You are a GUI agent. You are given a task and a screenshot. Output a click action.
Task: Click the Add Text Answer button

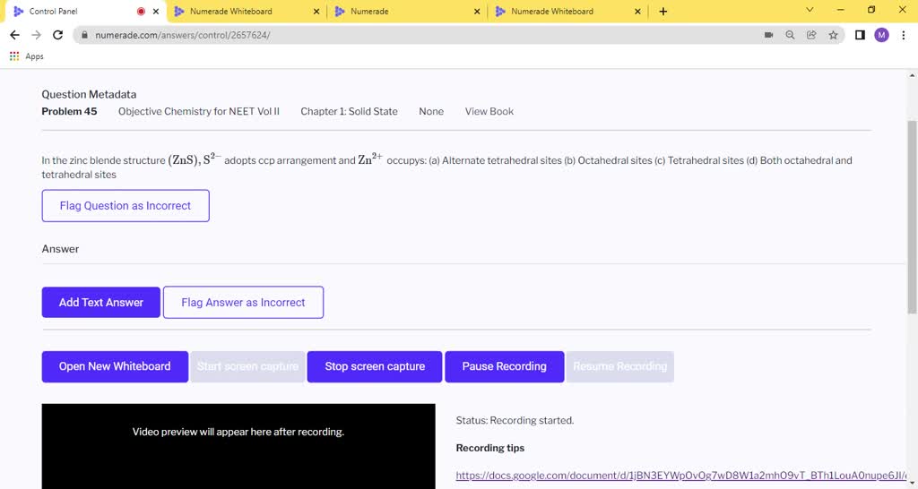tap(100, 303)
